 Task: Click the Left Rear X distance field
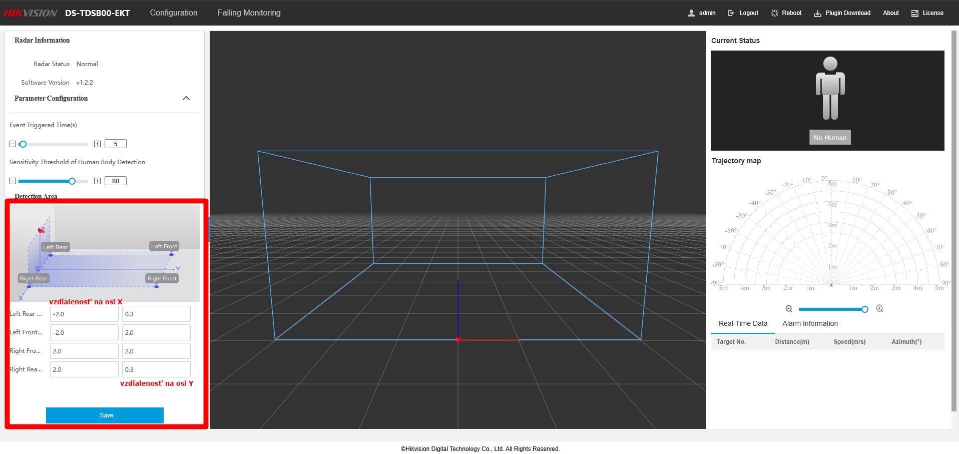click(x=84, y=314)
